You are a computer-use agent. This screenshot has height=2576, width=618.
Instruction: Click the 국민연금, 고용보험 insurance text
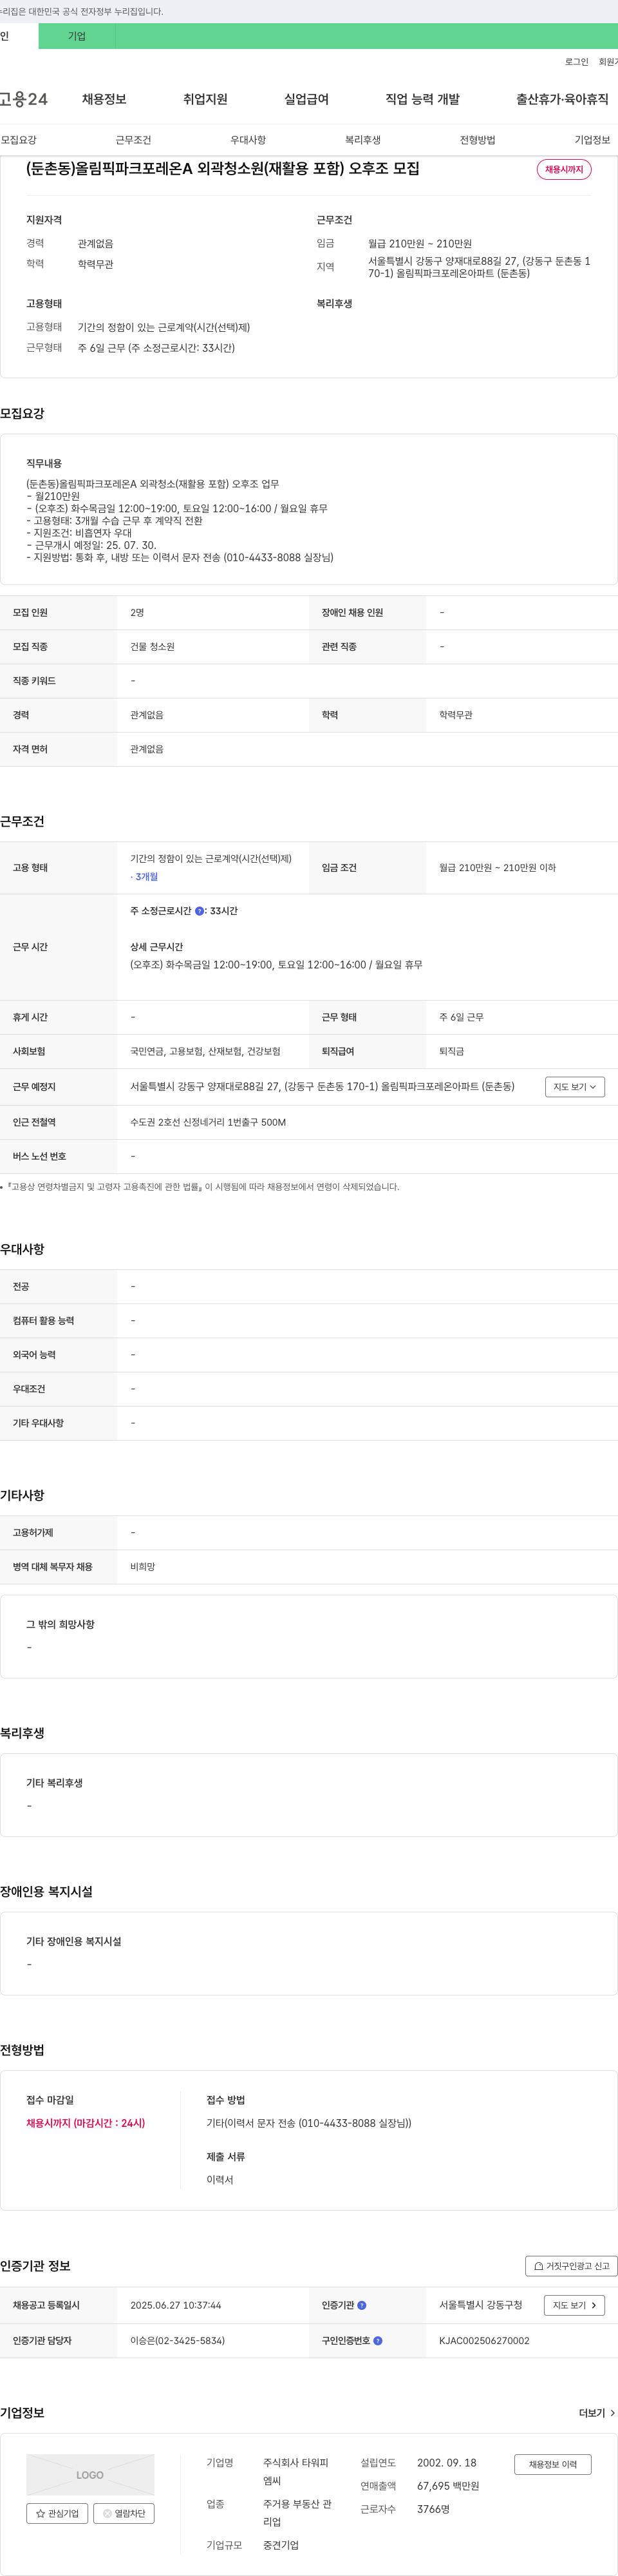click(205, 1051)
